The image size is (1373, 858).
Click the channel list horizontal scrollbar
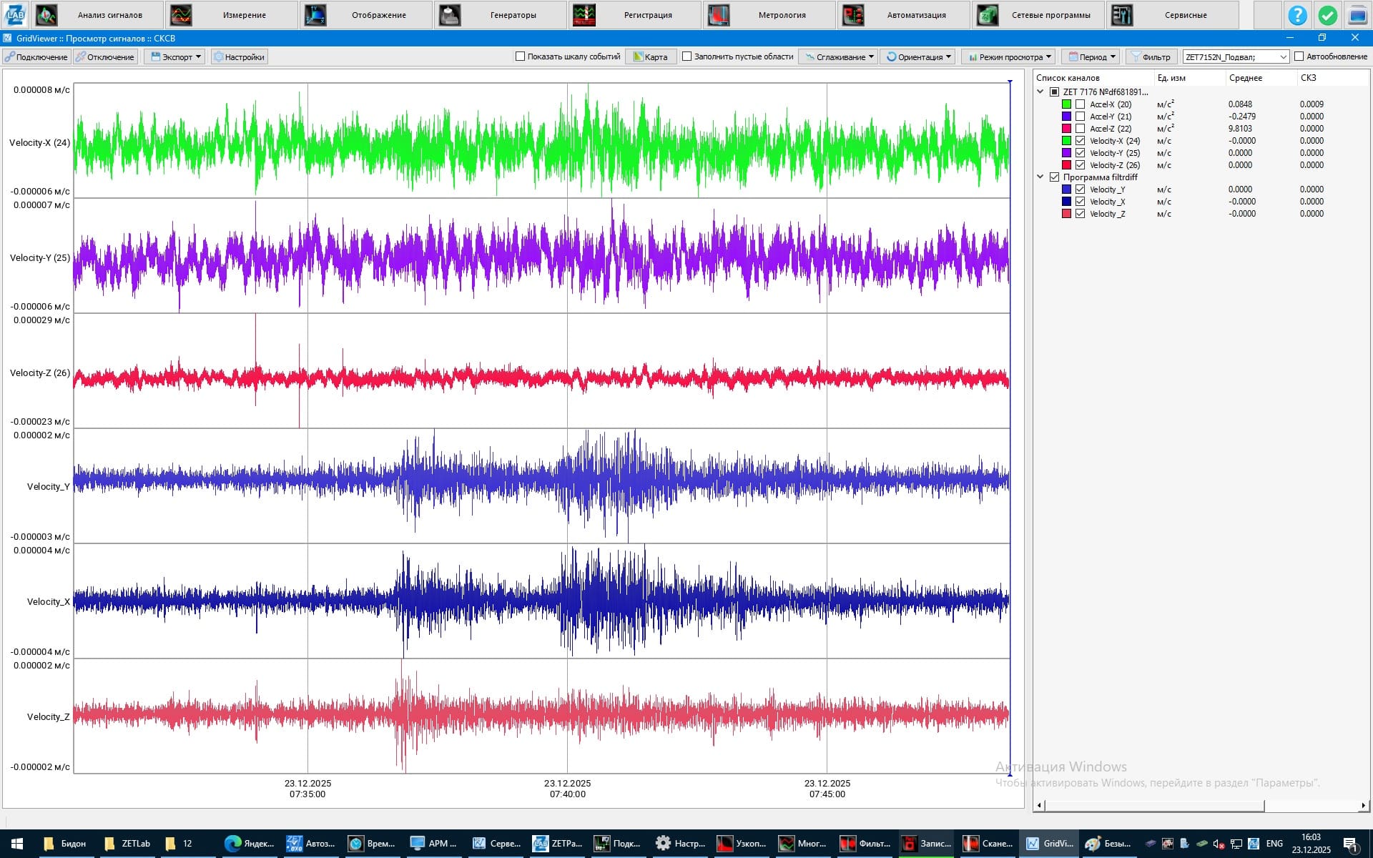tap(1155, 806)
